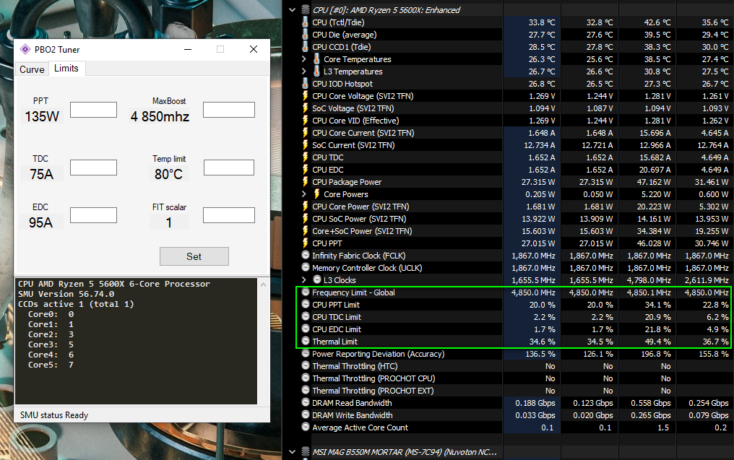Click the thermometer icon for CPU CCD1 (Tdie)
734x460 pixels.
coord(305,46)
